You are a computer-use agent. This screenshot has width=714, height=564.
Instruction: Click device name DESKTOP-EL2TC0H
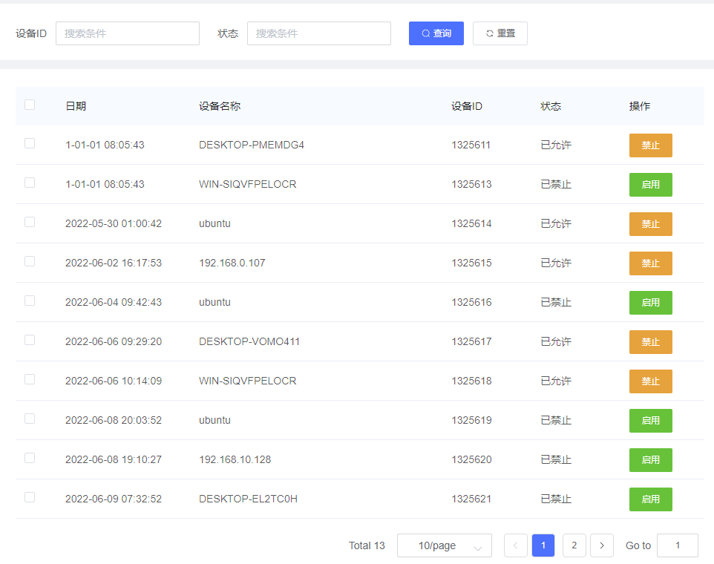click(248, 499)
